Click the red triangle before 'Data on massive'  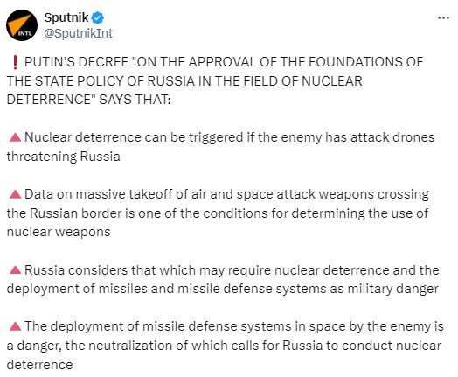[15, 194]
